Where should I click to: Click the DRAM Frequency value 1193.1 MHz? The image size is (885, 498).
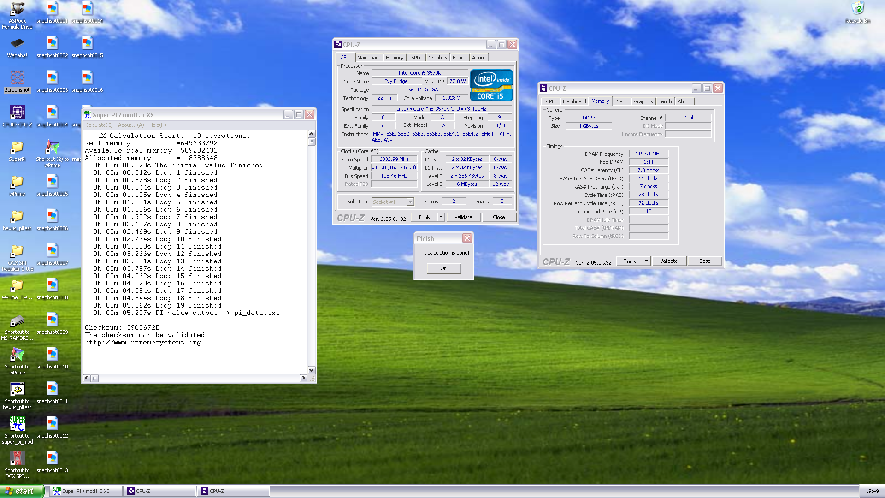[x=649, y=154]
